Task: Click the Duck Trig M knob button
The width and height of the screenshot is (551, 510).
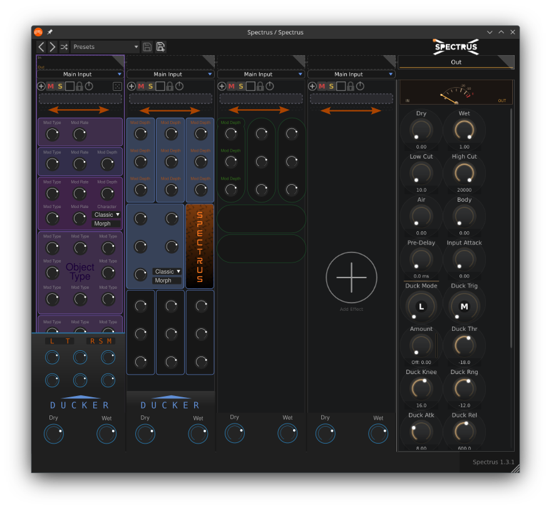Action: click(x=464, y=307)
